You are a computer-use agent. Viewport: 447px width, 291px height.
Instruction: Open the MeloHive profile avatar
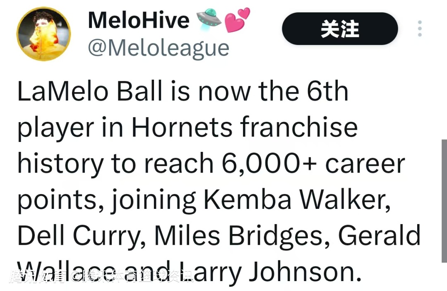[x=43, y=34]
